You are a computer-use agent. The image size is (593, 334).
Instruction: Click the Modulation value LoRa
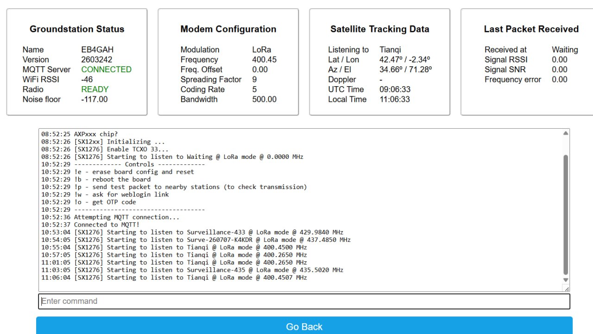(x=262, y=50)
